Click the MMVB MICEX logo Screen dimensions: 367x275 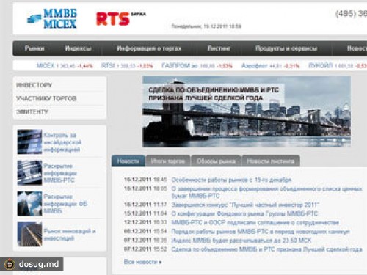coord(52,19)
